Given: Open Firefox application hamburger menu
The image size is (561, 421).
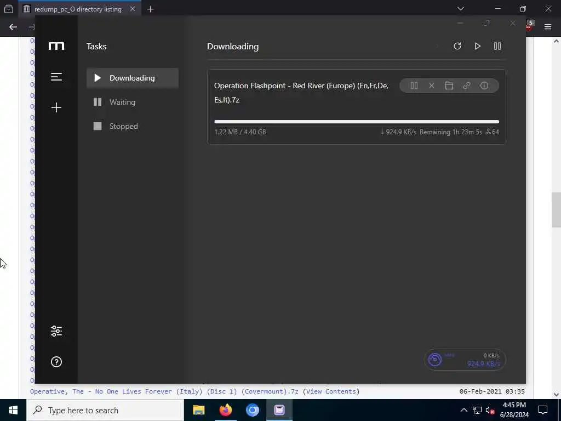Looking at the screenshot, I should [x=548, y=27].
